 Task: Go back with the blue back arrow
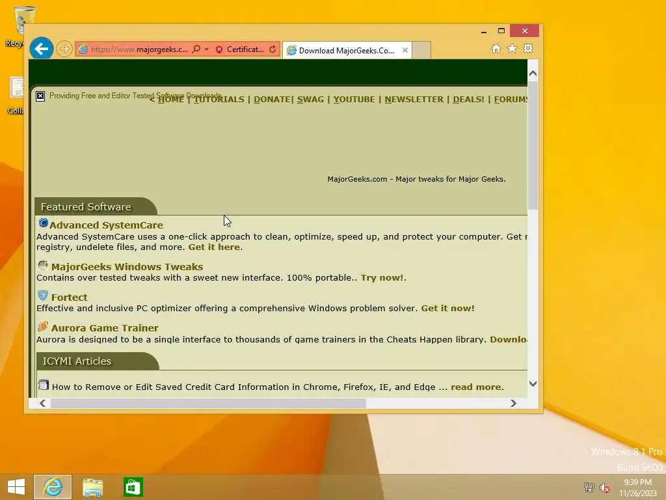(41, 49)
